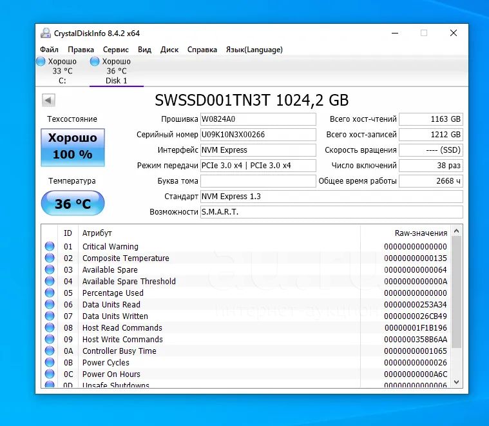Open the Вид menu
The width and height of the screenshot is (489, 426).
tap(144, 50)
